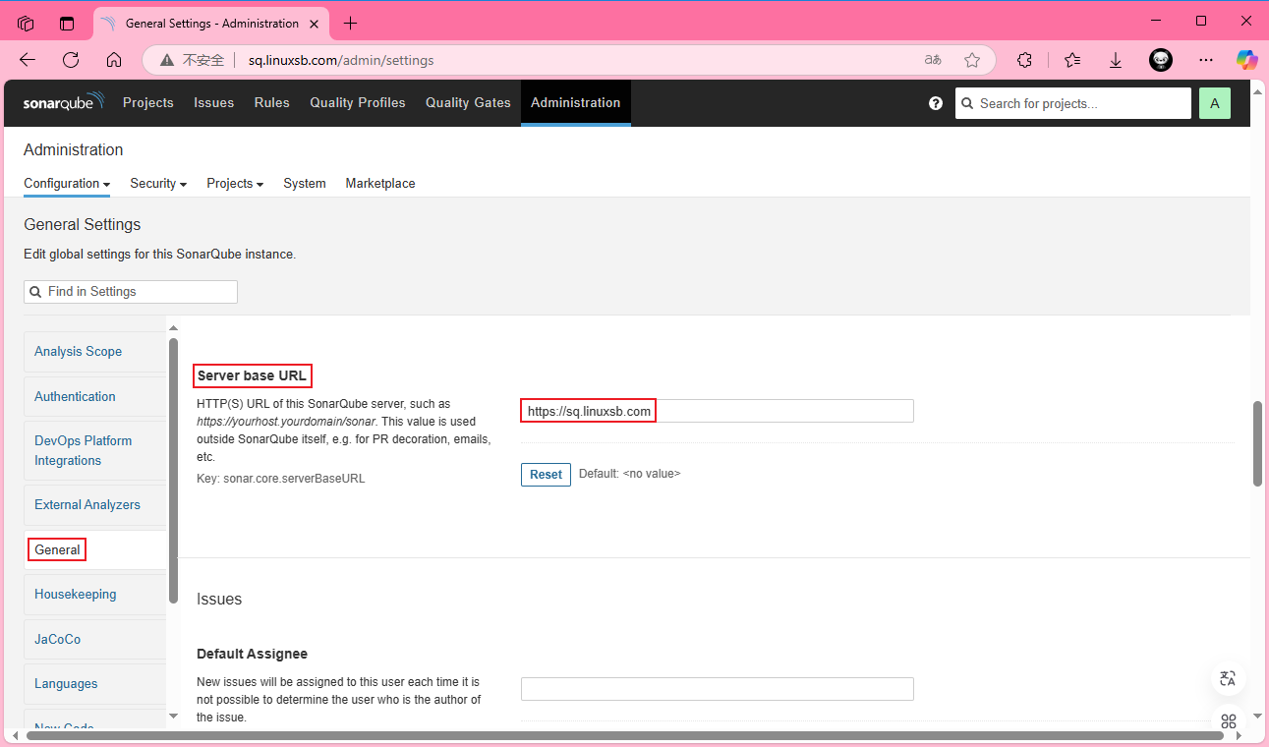Image resolution: width=1269 pixels, height=747 pixels.
Task: Click the not-secure warning icon
Action: click(x=167, y=60)
